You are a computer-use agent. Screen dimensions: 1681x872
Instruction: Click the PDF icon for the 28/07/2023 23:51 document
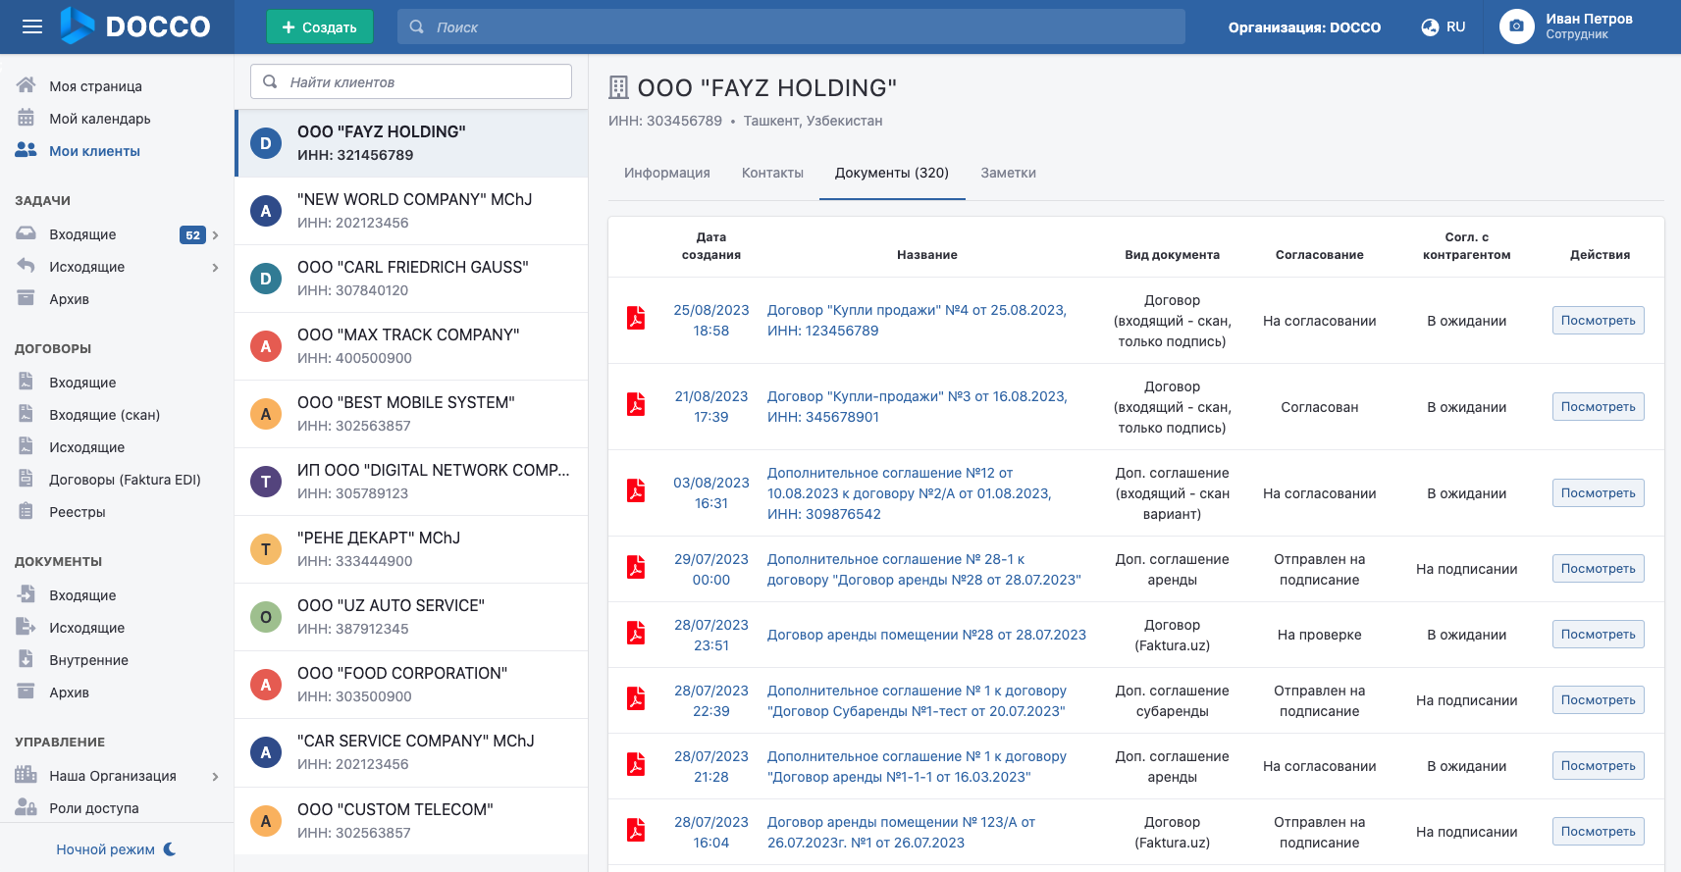click(636, 633)
